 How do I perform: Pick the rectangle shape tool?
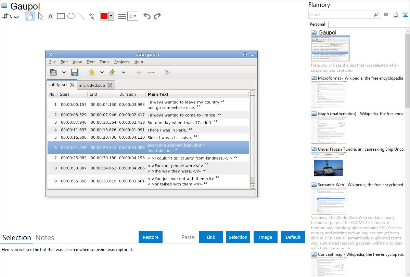pos(61,16)
